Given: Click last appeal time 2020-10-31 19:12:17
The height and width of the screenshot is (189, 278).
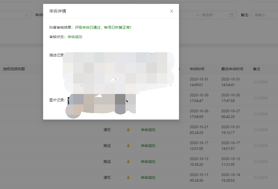Looking at the screenshot, I should (x=230, y=130).
